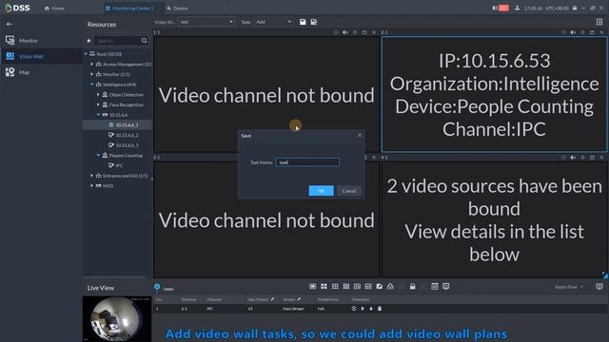This screenshot has width=609, height=342.
Task: Click the Save As task icon
Action: click(313, 22)
